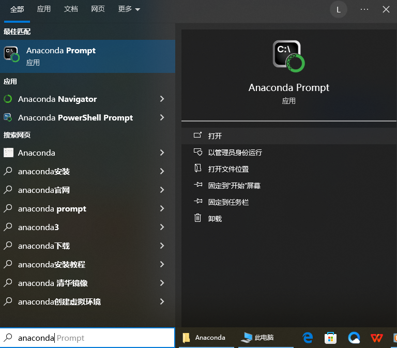Expand the anaconda下载 suggestion chevron
Image resolution: width=397 pixels, height=348 pixels.
[x=162, y=246]
